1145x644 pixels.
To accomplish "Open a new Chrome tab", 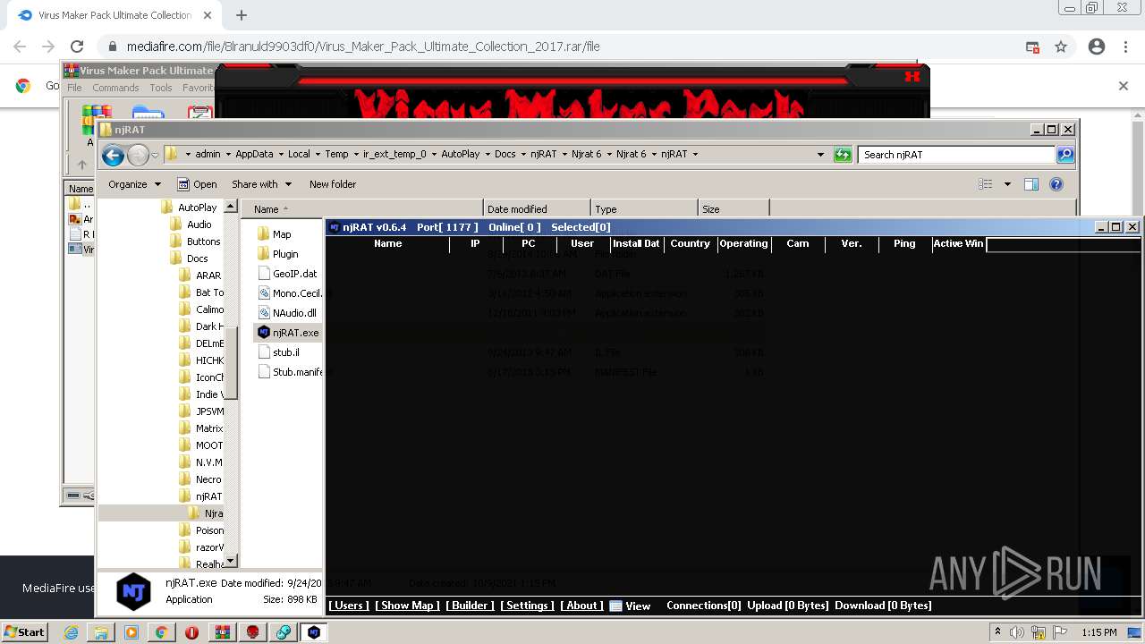I will [241, 15].
